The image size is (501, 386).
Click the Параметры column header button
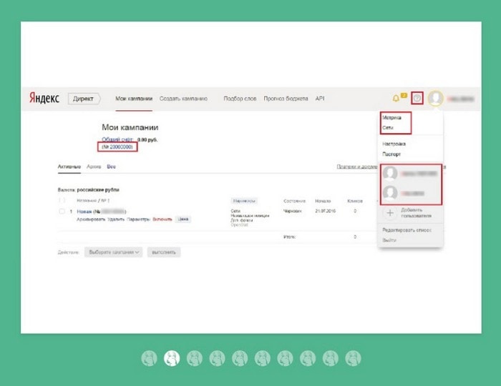click(x=244, y=201)
